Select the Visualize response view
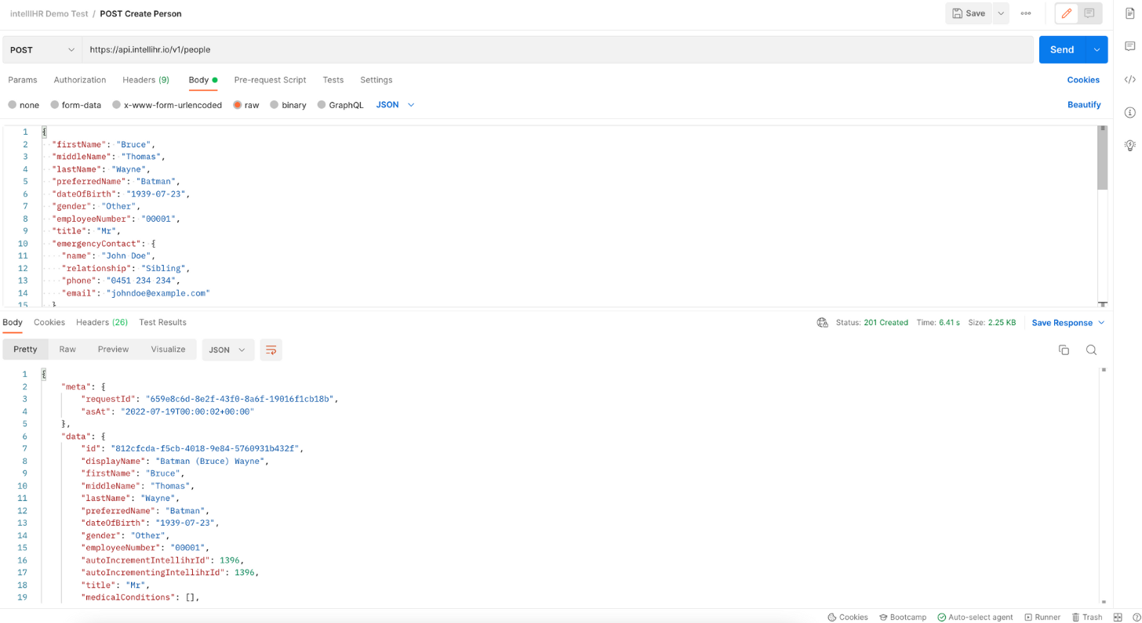Image resolution: width=1142 pixels, height=623 pixels. (x=168, y=350)
